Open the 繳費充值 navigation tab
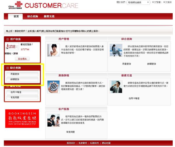Image resolution: width=175 pixels, height=147 pixels. pos(49,17)
